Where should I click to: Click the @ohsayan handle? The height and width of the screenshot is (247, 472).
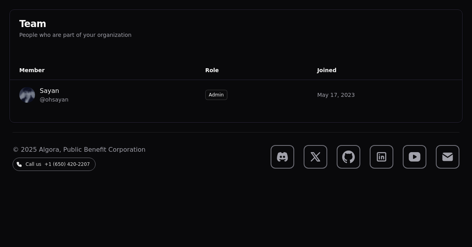tap(54, 100)
